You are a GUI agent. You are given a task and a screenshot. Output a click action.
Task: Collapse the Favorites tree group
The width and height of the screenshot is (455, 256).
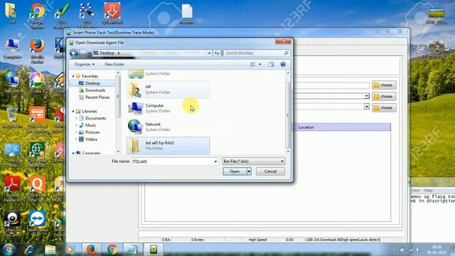(73, 76)
